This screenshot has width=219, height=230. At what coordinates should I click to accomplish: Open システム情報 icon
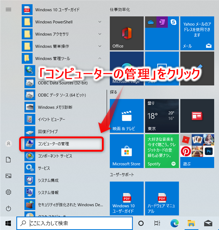[30, 192]
